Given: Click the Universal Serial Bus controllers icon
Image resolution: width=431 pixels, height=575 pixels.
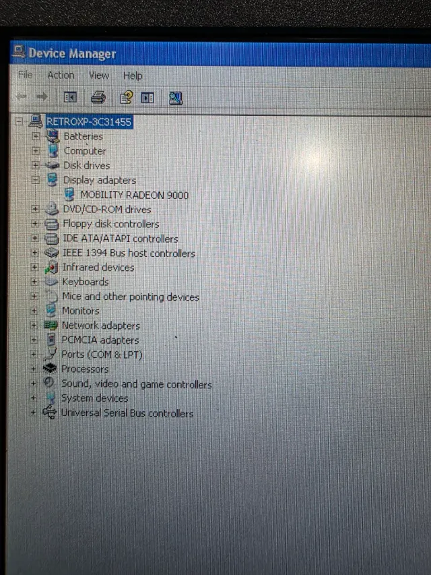Looking at the screenshot, I should click(x=49, y=413).
